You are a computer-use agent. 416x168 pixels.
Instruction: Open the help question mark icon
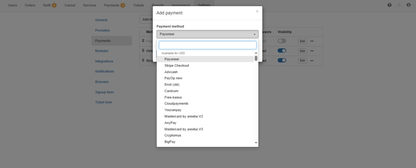[x=389, y=5]
